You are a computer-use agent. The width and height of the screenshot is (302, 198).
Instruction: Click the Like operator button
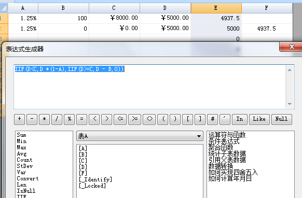(259, 119)
